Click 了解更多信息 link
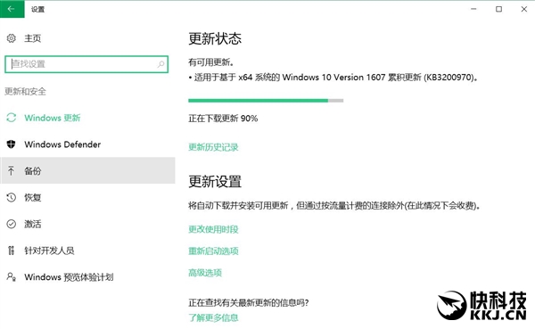535x329 pixels. coord(213,317)
